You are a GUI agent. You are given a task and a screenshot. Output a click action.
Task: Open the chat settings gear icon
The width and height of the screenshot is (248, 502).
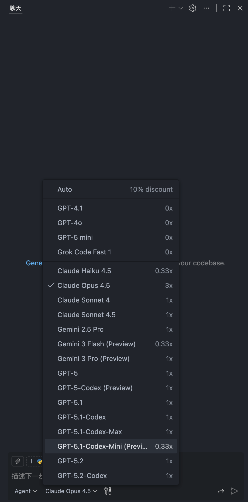click(x=193, y=8)
